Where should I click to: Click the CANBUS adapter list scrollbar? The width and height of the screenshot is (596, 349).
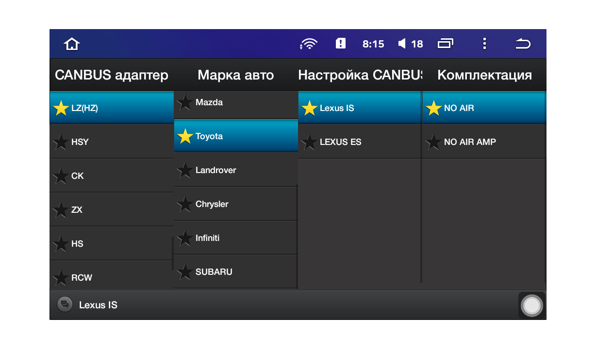[x=173, y=254]
